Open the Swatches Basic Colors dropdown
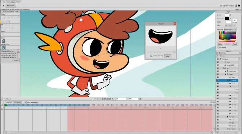 [230, 29]
